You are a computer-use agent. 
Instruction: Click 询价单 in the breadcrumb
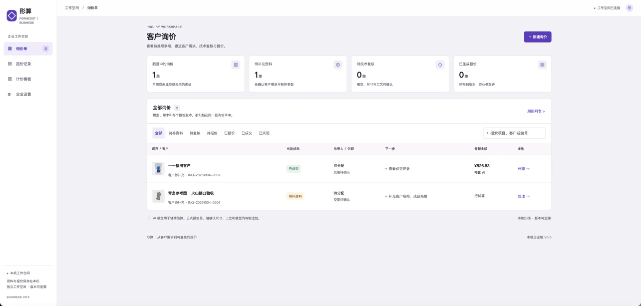(x=92, y=8)
